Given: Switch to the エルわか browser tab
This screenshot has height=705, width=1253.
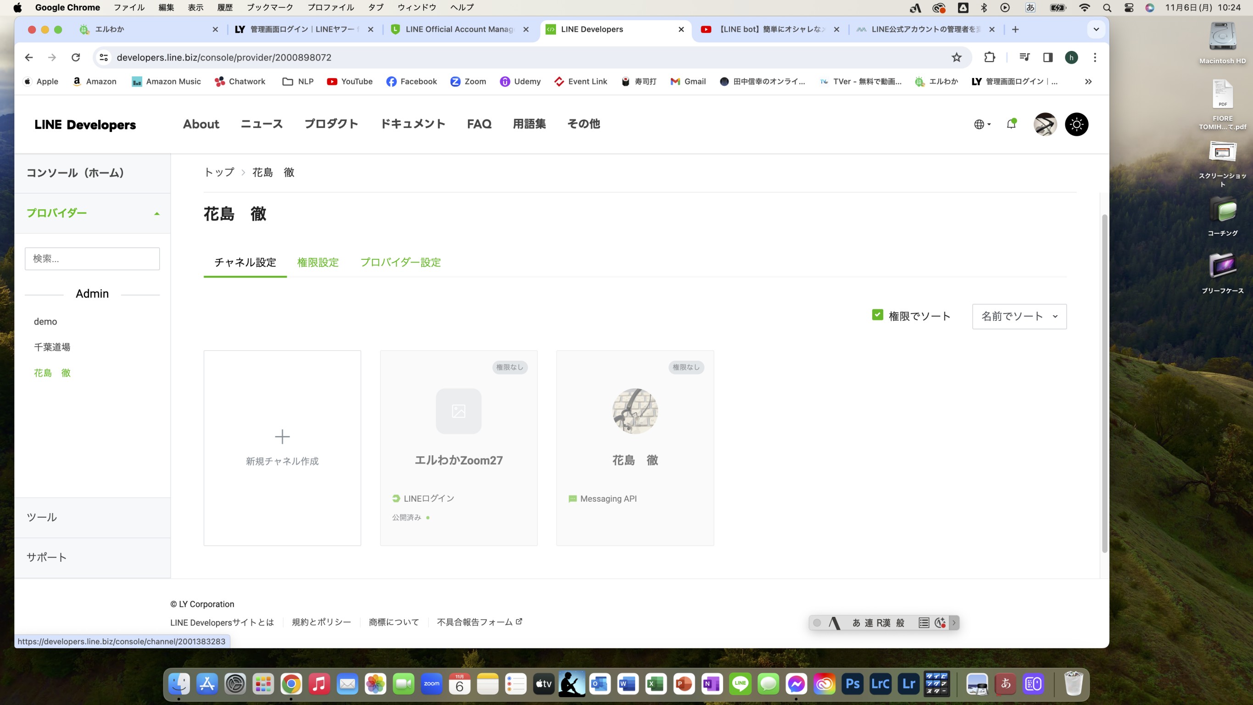Looking at the screenshot, I should (x=149, y=29).
